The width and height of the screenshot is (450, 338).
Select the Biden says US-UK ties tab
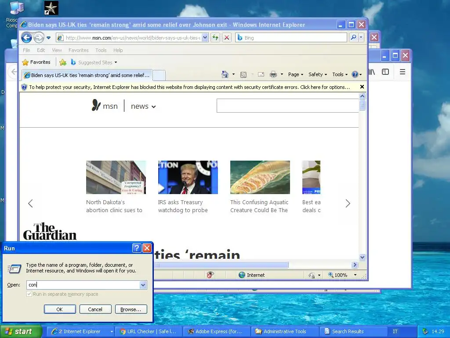coord(87,75)
